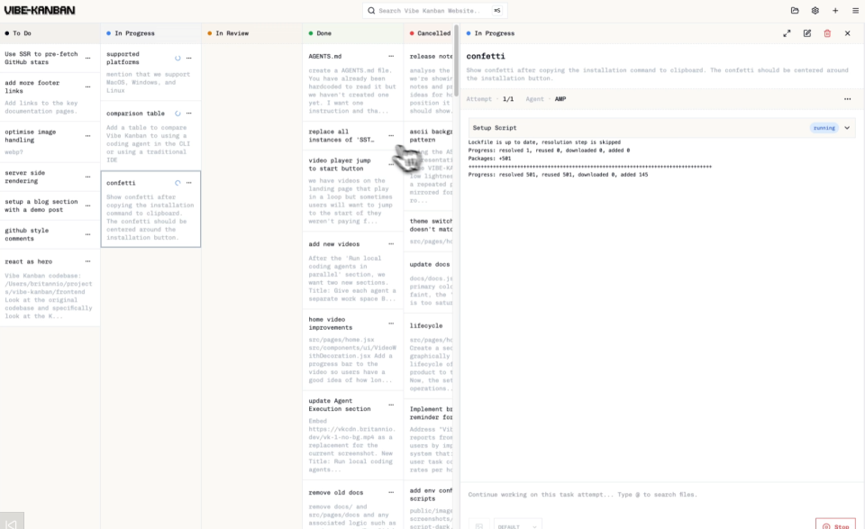865x529 pixels.
Task: Click spinner icon on 'supported platforms' card
Action: coord(178,58)
